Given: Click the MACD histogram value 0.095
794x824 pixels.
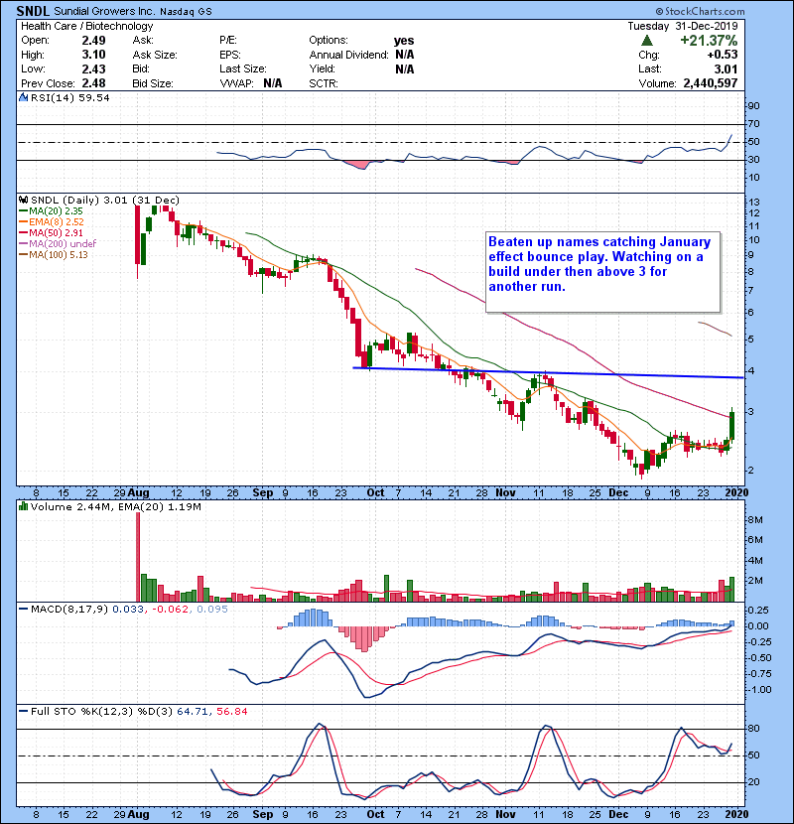Looking at the screenshot, I should [x=212, y=610].
